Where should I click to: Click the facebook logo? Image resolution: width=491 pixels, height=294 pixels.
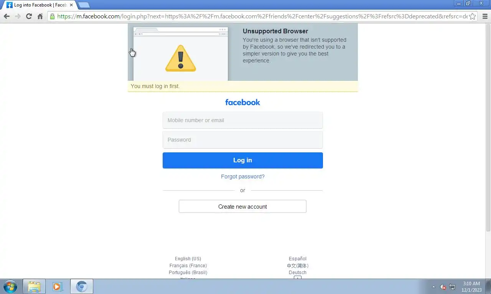pos(242,102)
